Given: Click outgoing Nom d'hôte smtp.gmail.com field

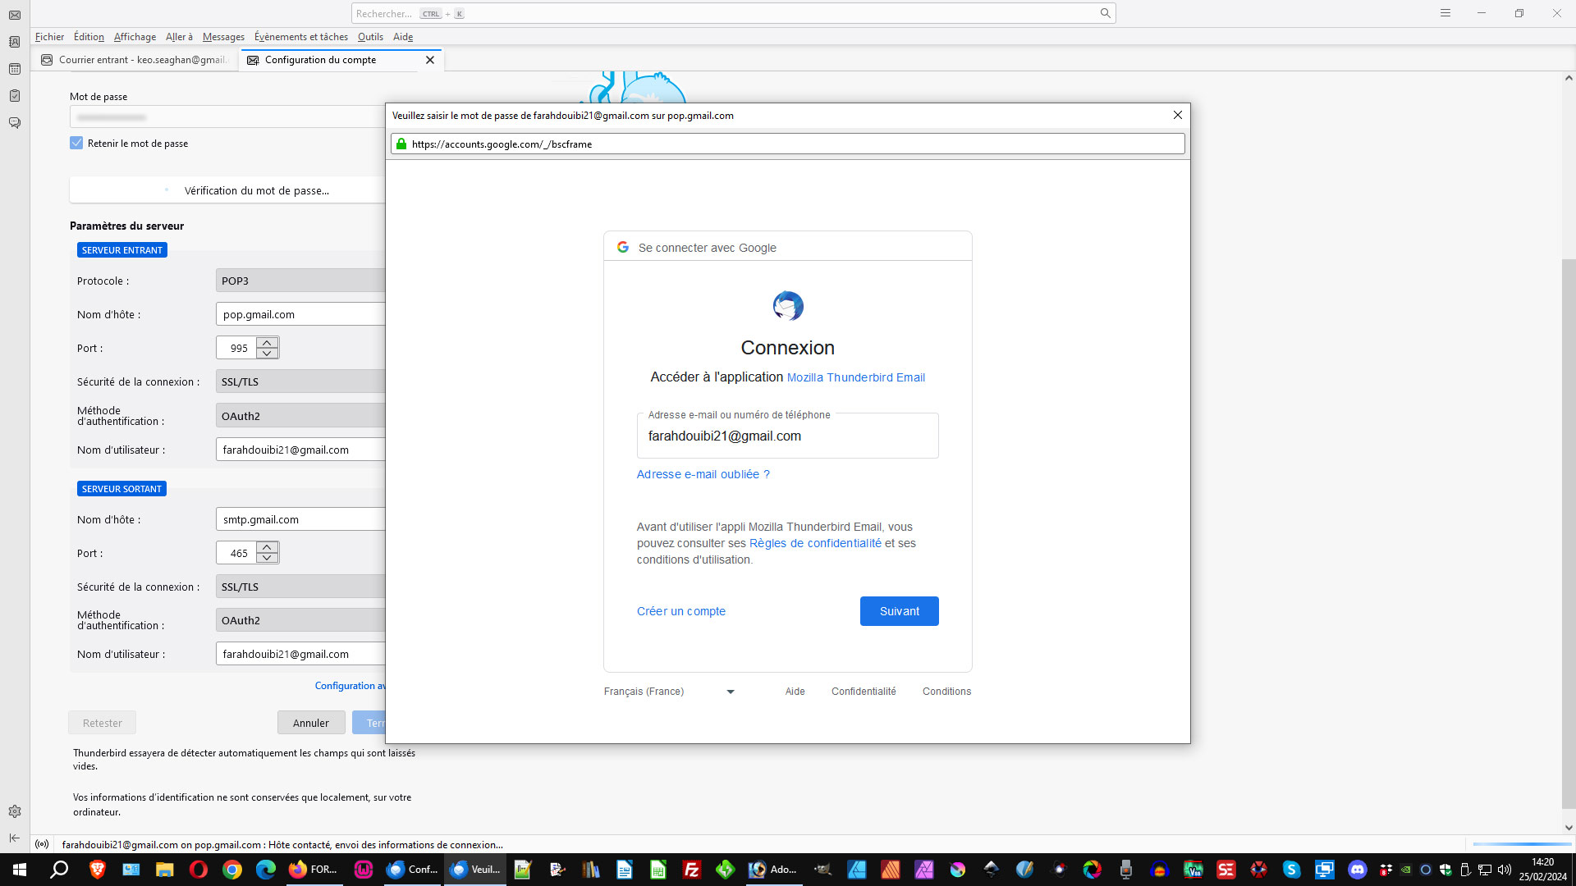Looking at the screenshot, I should coord(300,519).
